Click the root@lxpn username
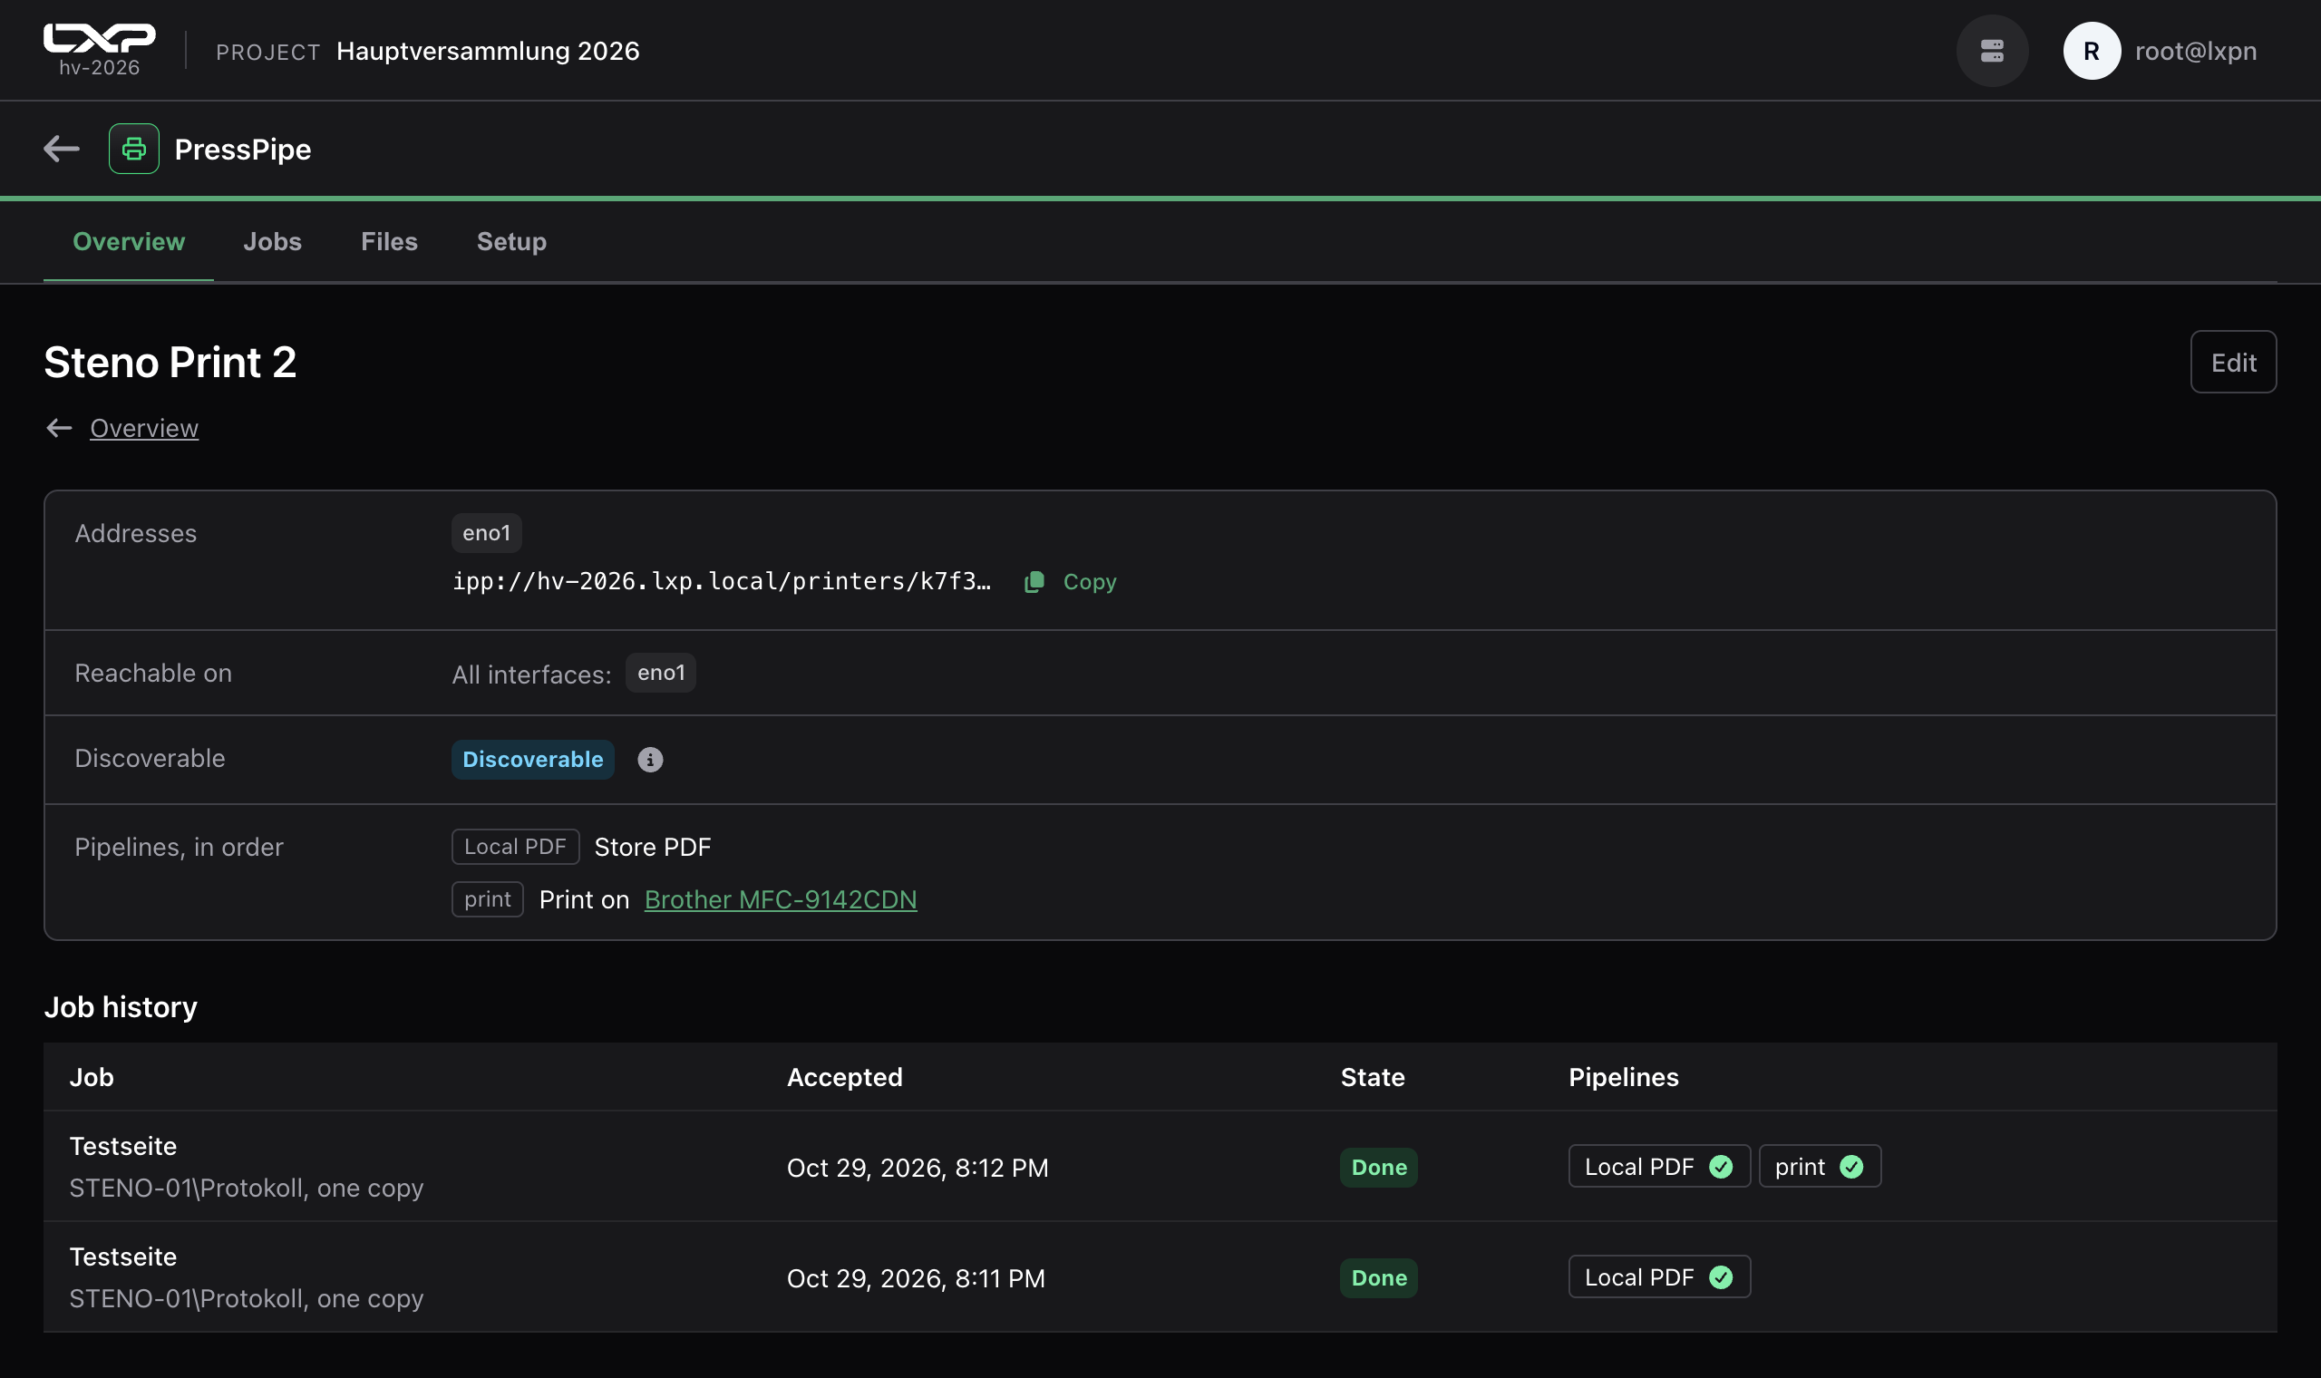 click(2196, 51)
